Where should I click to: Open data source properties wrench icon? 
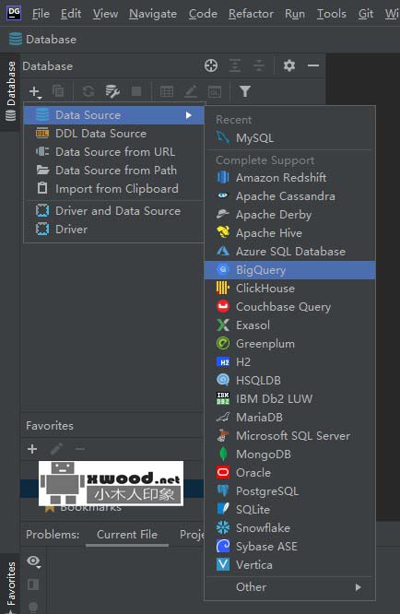click(112, 91)
